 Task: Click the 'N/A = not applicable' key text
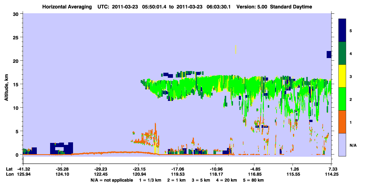(112, 180)
